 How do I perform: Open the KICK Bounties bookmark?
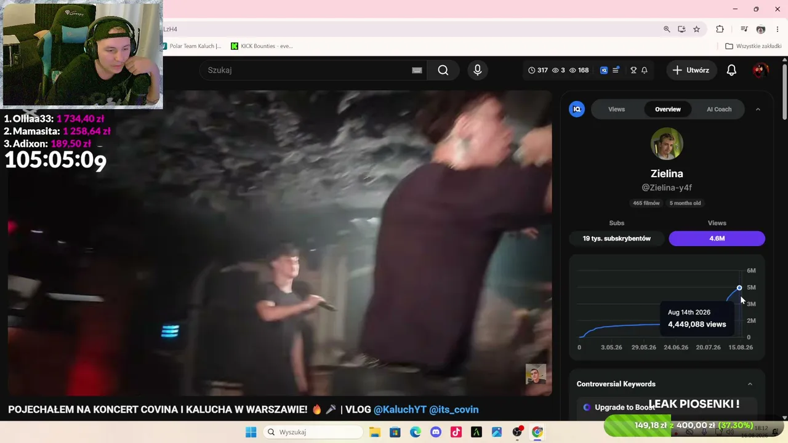262,46
